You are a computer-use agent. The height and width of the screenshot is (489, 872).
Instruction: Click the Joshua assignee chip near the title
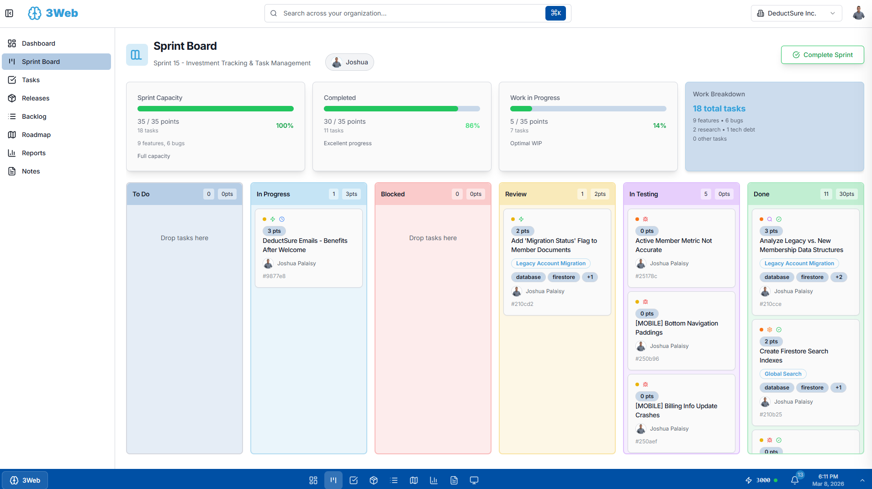[349, 62]
